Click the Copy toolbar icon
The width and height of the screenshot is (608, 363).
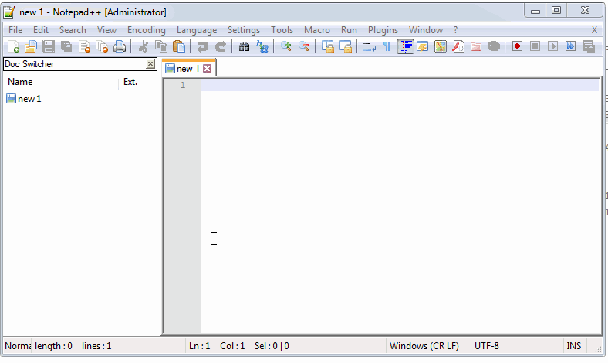tap(161, 46)
